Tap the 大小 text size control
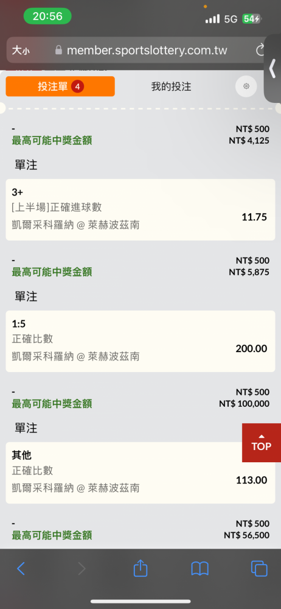Viewport: 281px width, 609px height. [x=20, y=50]
